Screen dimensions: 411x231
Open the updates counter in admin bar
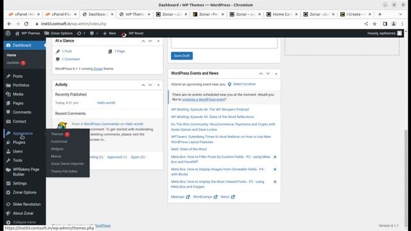(x=81, y=33)
